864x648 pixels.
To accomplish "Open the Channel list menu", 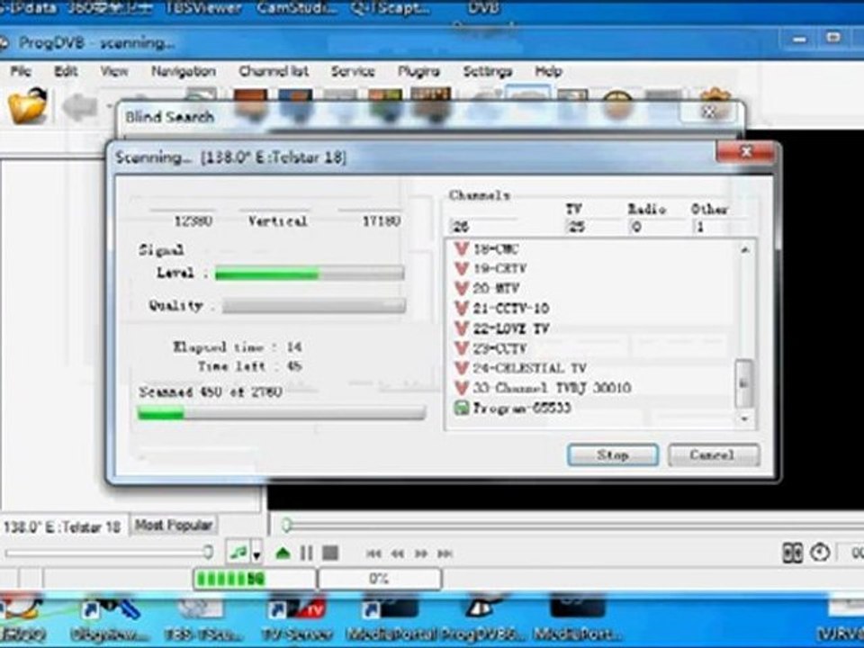I will pos(274,71).
